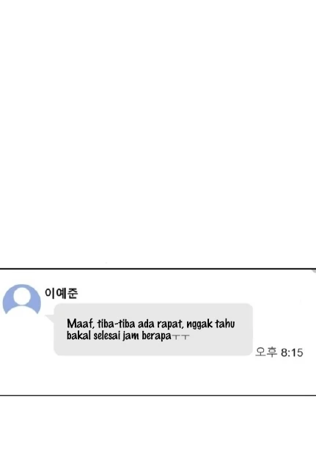Screen dimensions: 316x464
Task: Tap the ㅜㅜ crying emoticon in the message
Action: (x=180, y=337)
